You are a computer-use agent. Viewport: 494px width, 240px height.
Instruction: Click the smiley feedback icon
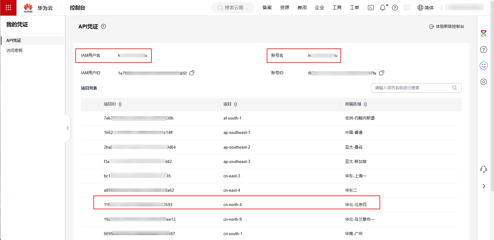484,65
